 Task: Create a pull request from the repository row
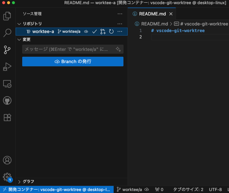[x=103, y=31]
